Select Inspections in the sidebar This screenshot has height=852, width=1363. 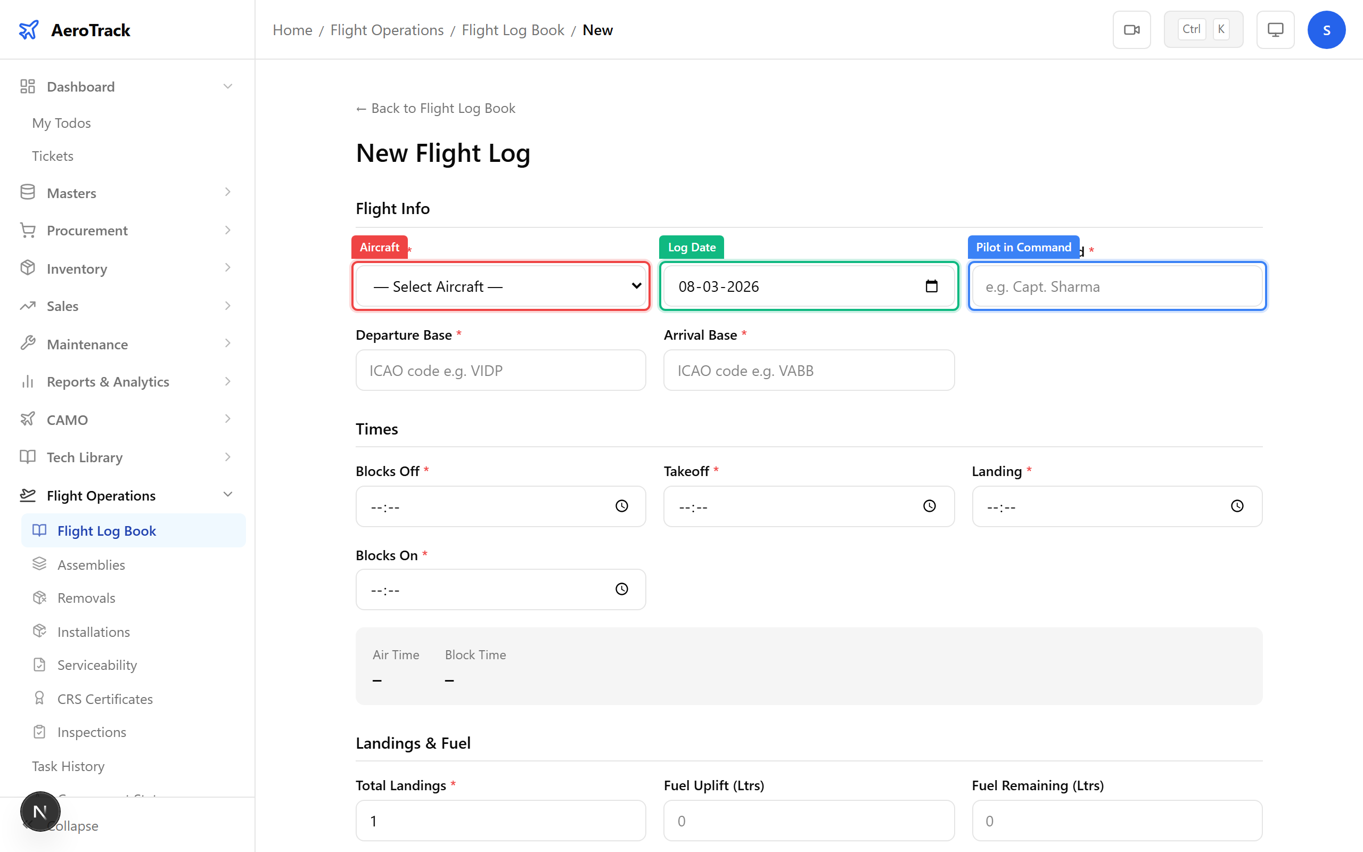(x=91, y=732)
